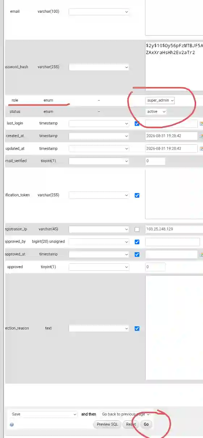This screenshot has height=438, width=203.
Task: Uncheck the Null checkbox for rejection_reason
Action: [x=137, y=328]
